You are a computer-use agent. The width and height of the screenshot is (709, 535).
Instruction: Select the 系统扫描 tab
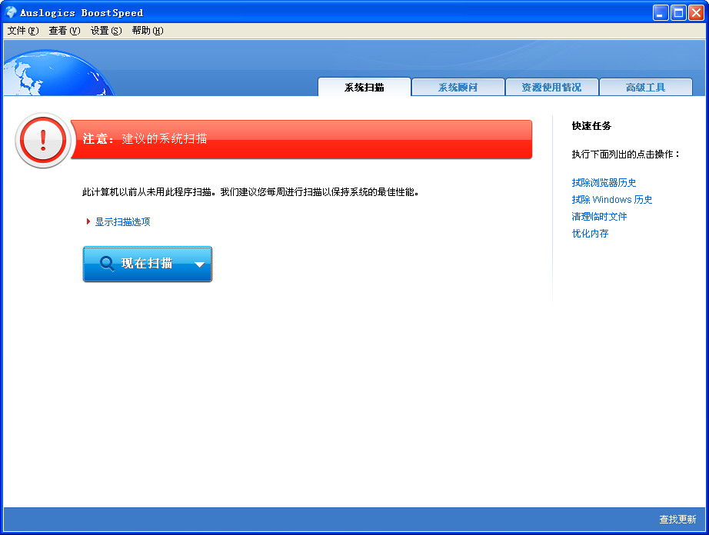click(364, 87)
